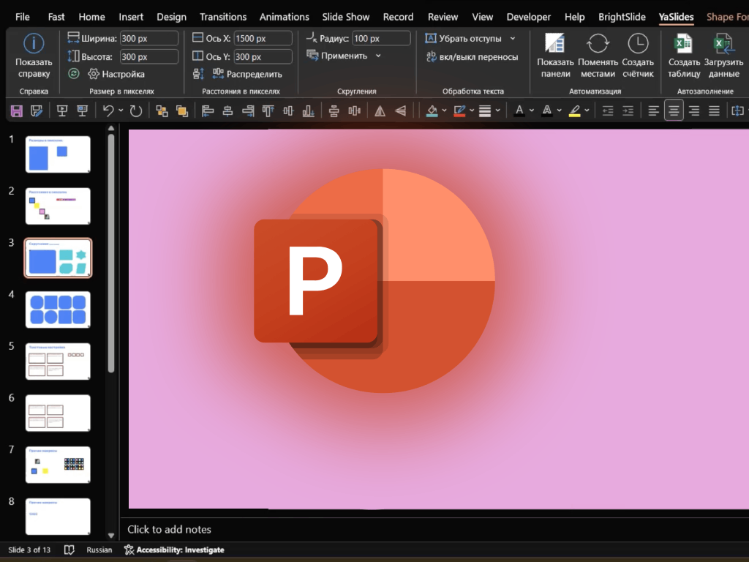Viewport: 749px width, 562px height.
Task: Flip horizontal icon in quick toolbar
Action: tap(380, 111)
